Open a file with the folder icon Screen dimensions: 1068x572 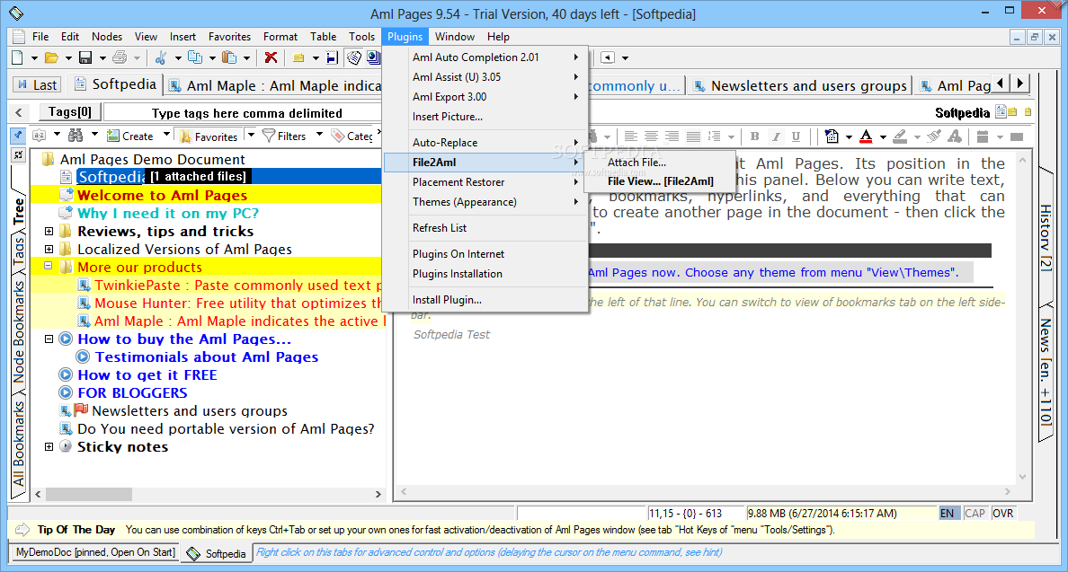coord(51,57)
